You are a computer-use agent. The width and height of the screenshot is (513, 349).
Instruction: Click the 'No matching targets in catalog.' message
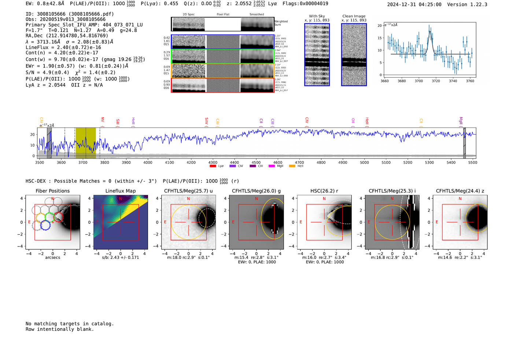pos(70,324)
